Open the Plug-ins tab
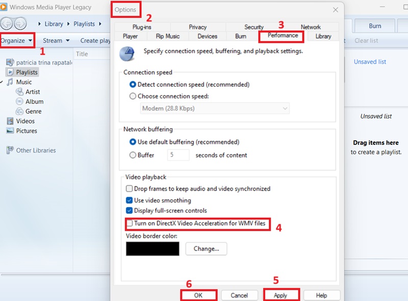This screenshot has width=408, height=301. [x=142, y=27]
